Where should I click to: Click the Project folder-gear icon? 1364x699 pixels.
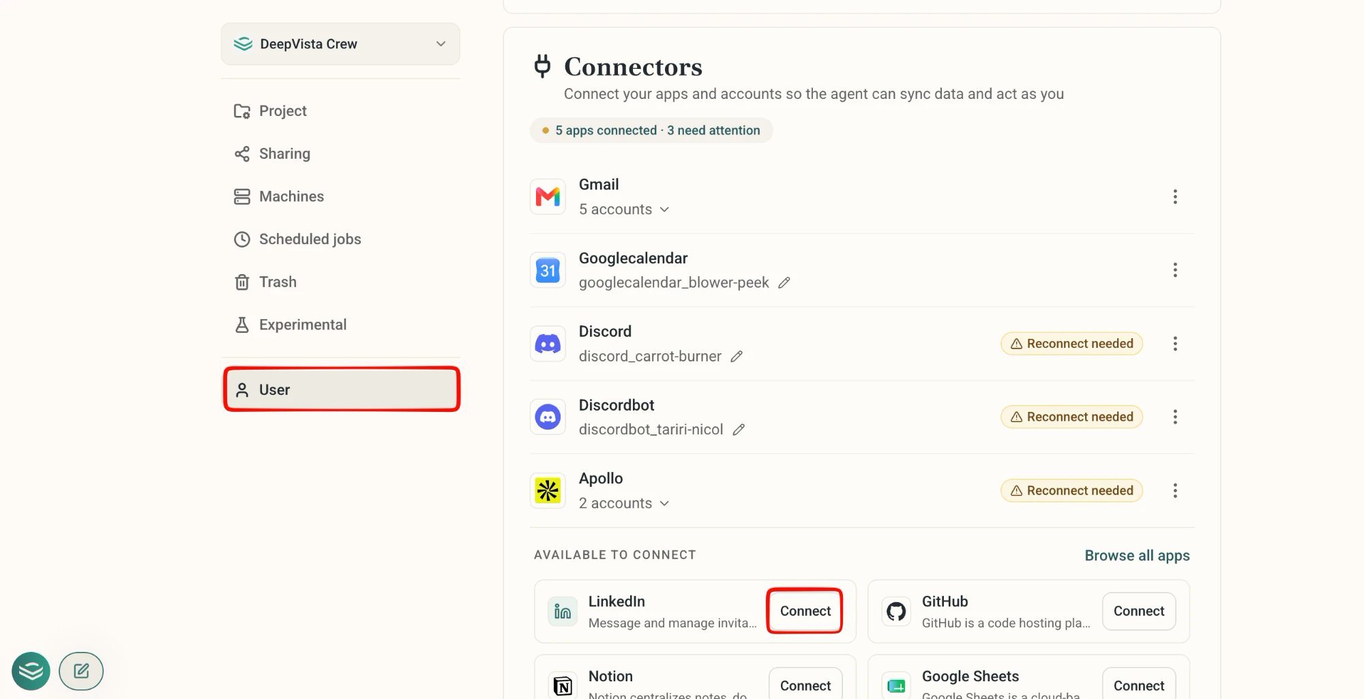tap(242, 111)
